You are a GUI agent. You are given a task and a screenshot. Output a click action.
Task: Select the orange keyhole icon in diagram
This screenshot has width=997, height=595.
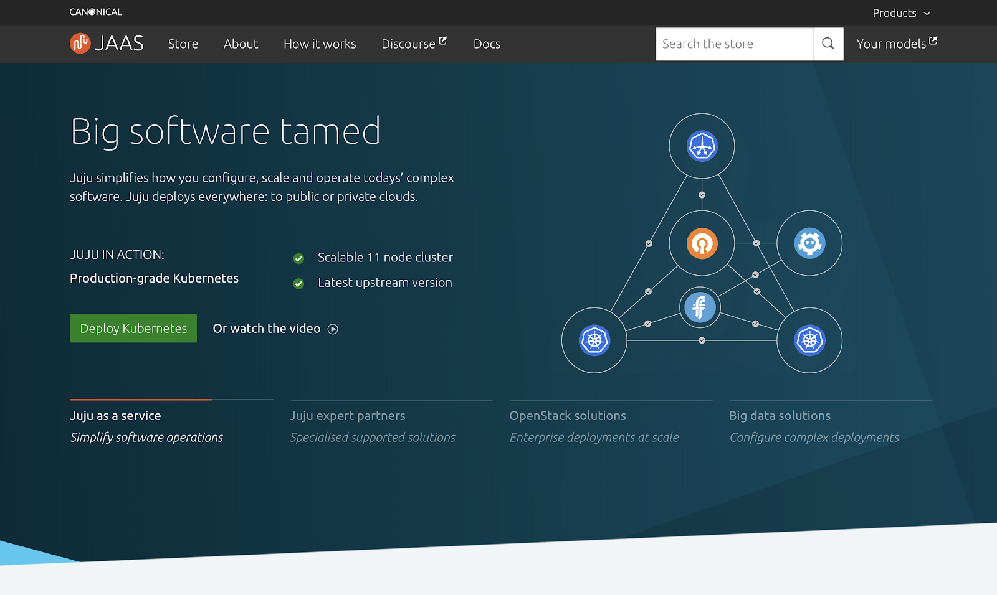coord(702,243)
